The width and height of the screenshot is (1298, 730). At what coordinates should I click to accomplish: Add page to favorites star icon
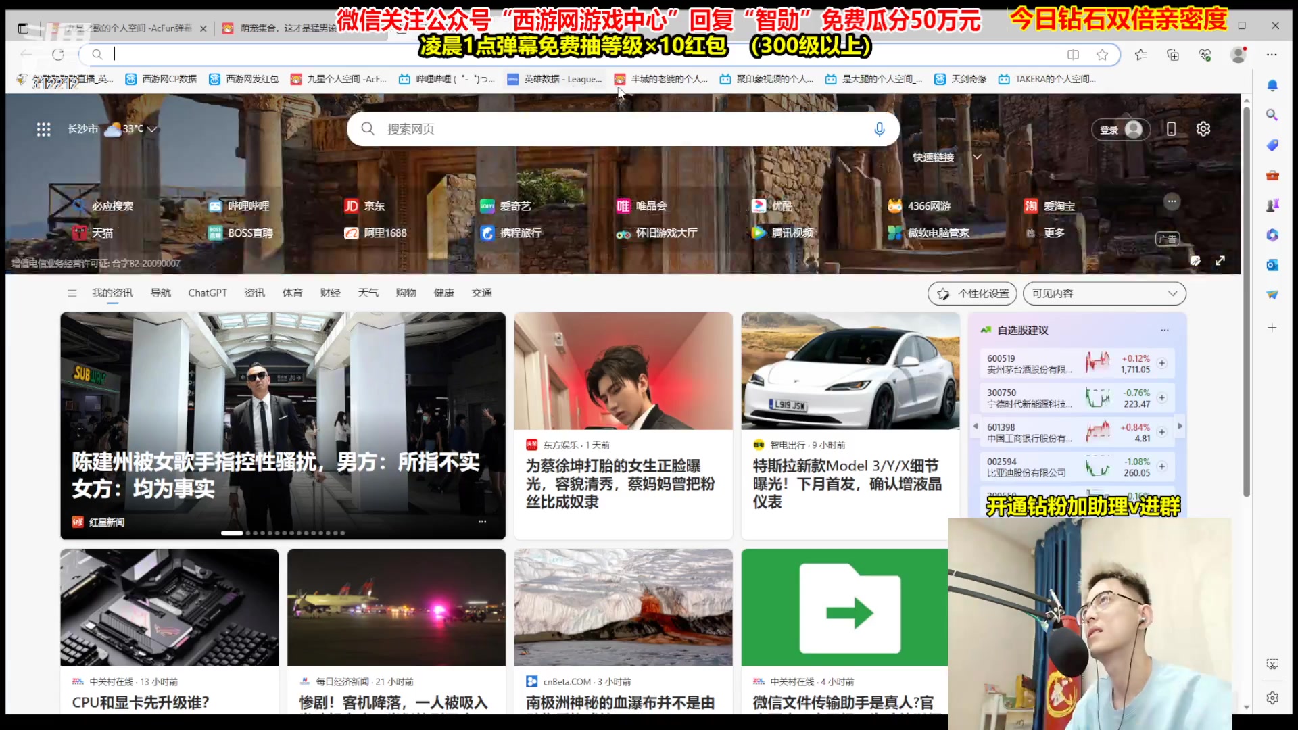tap(1103, 55)
